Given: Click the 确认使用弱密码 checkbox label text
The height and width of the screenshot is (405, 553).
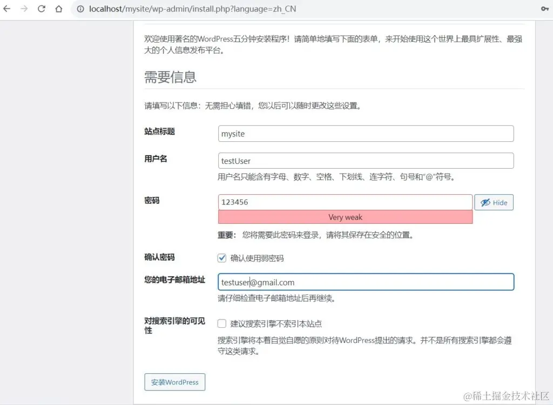Looking at the screenshot, I should (257, 258).
